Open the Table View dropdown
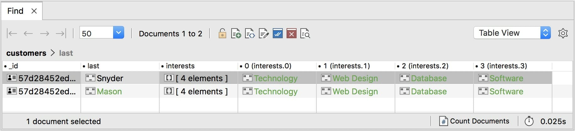 pyautogui.click(x=545, y=33)
